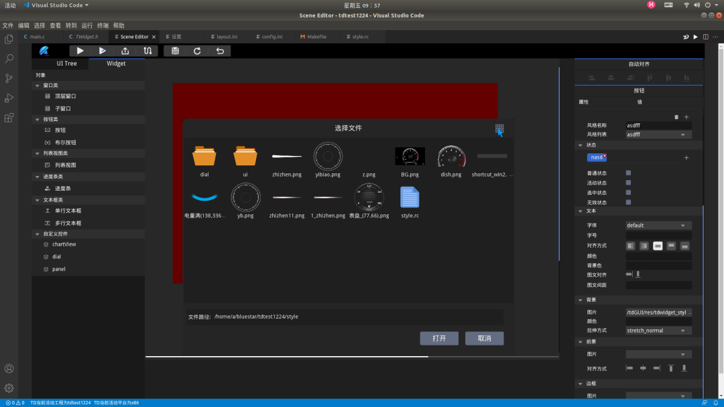Open the layout.ini editor tab
Image resolution: width=724 pixels, height=407 pixels.
(227, 37)
